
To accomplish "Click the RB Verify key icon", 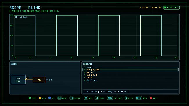I will coord(71,98).
